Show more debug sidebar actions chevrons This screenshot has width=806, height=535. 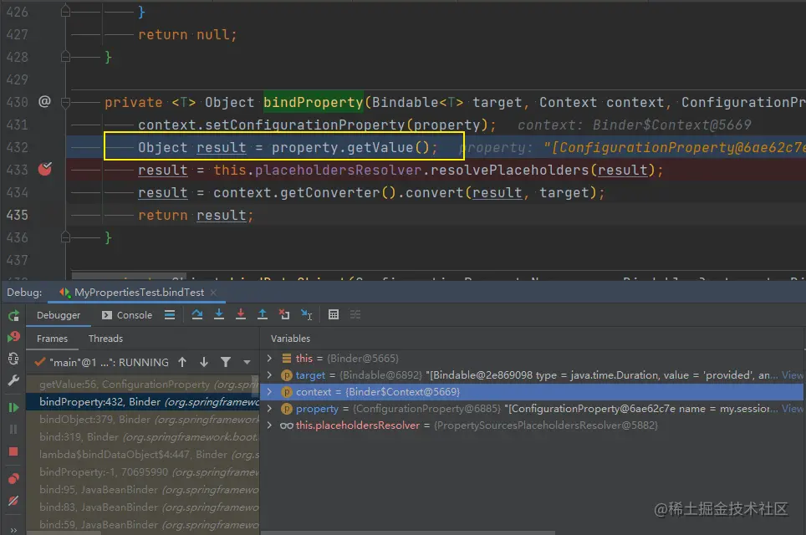click(x=14, y=529)
